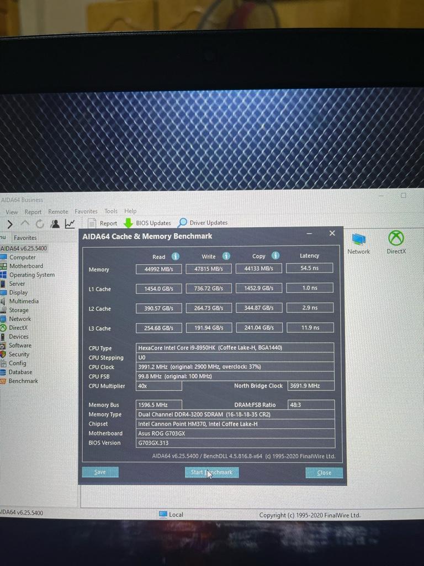Click the Memory Bus 1596.5 MHz field

(158, 405)
